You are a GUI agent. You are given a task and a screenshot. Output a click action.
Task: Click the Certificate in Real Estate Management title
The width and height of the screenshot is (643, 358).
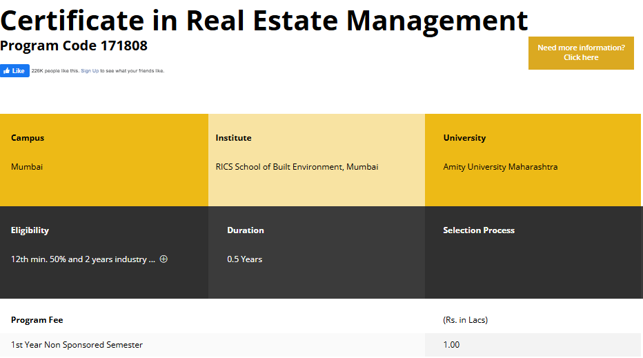(264, 21)
